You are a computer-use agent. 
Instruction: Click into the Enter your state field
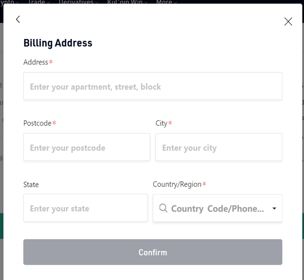click(x=85, y=208)
